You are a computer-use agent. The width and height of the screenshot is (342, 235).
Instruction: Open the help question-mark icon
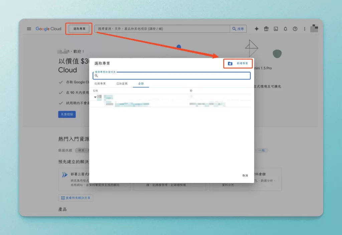coord(295,29)
